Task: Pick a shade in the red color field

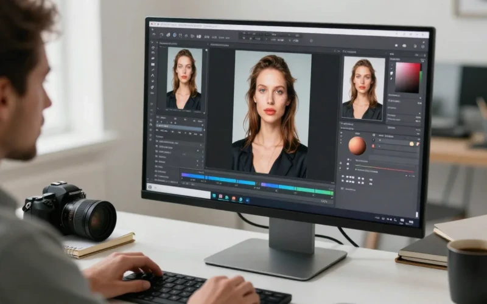Action: (407, 78)
